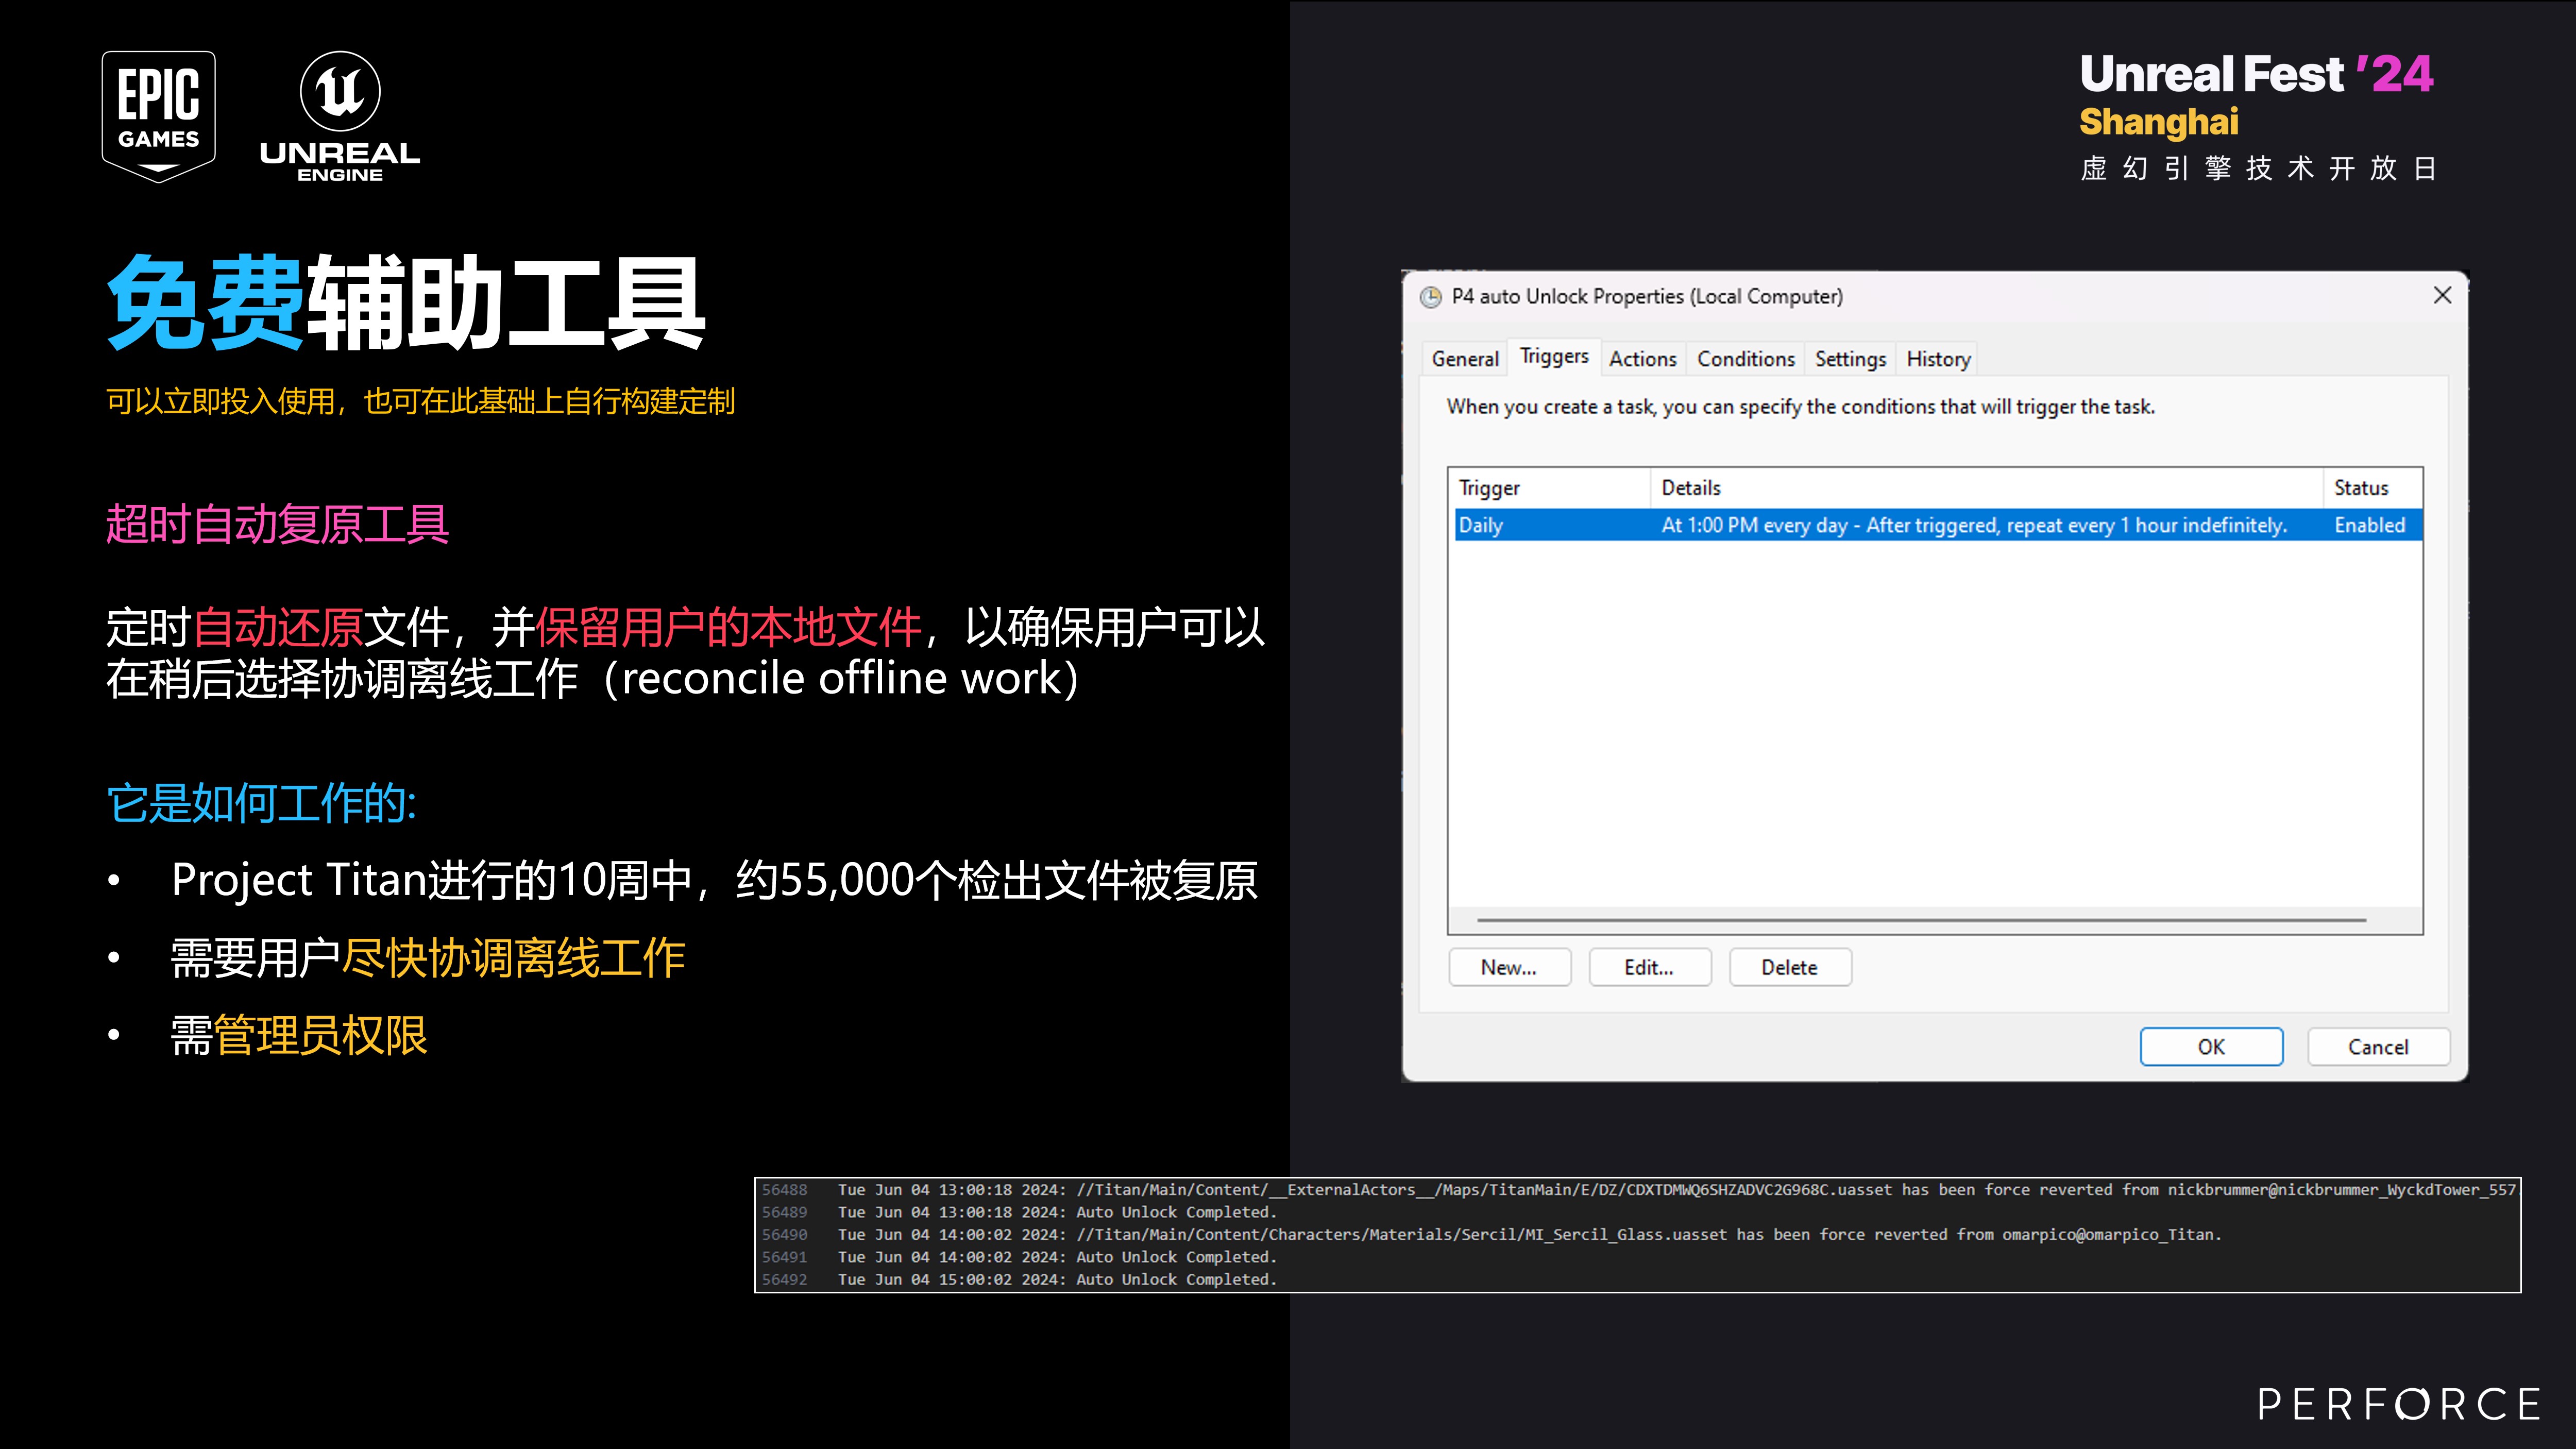
Task: Select the Conditions tab
Action: (x=1745, y=359)
